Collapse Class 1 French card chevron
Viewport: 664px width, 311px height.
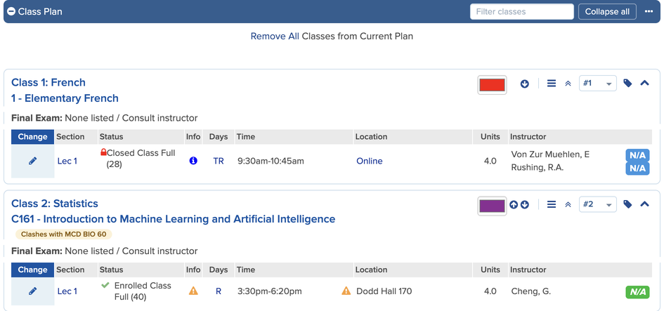[x=644, y=84]
